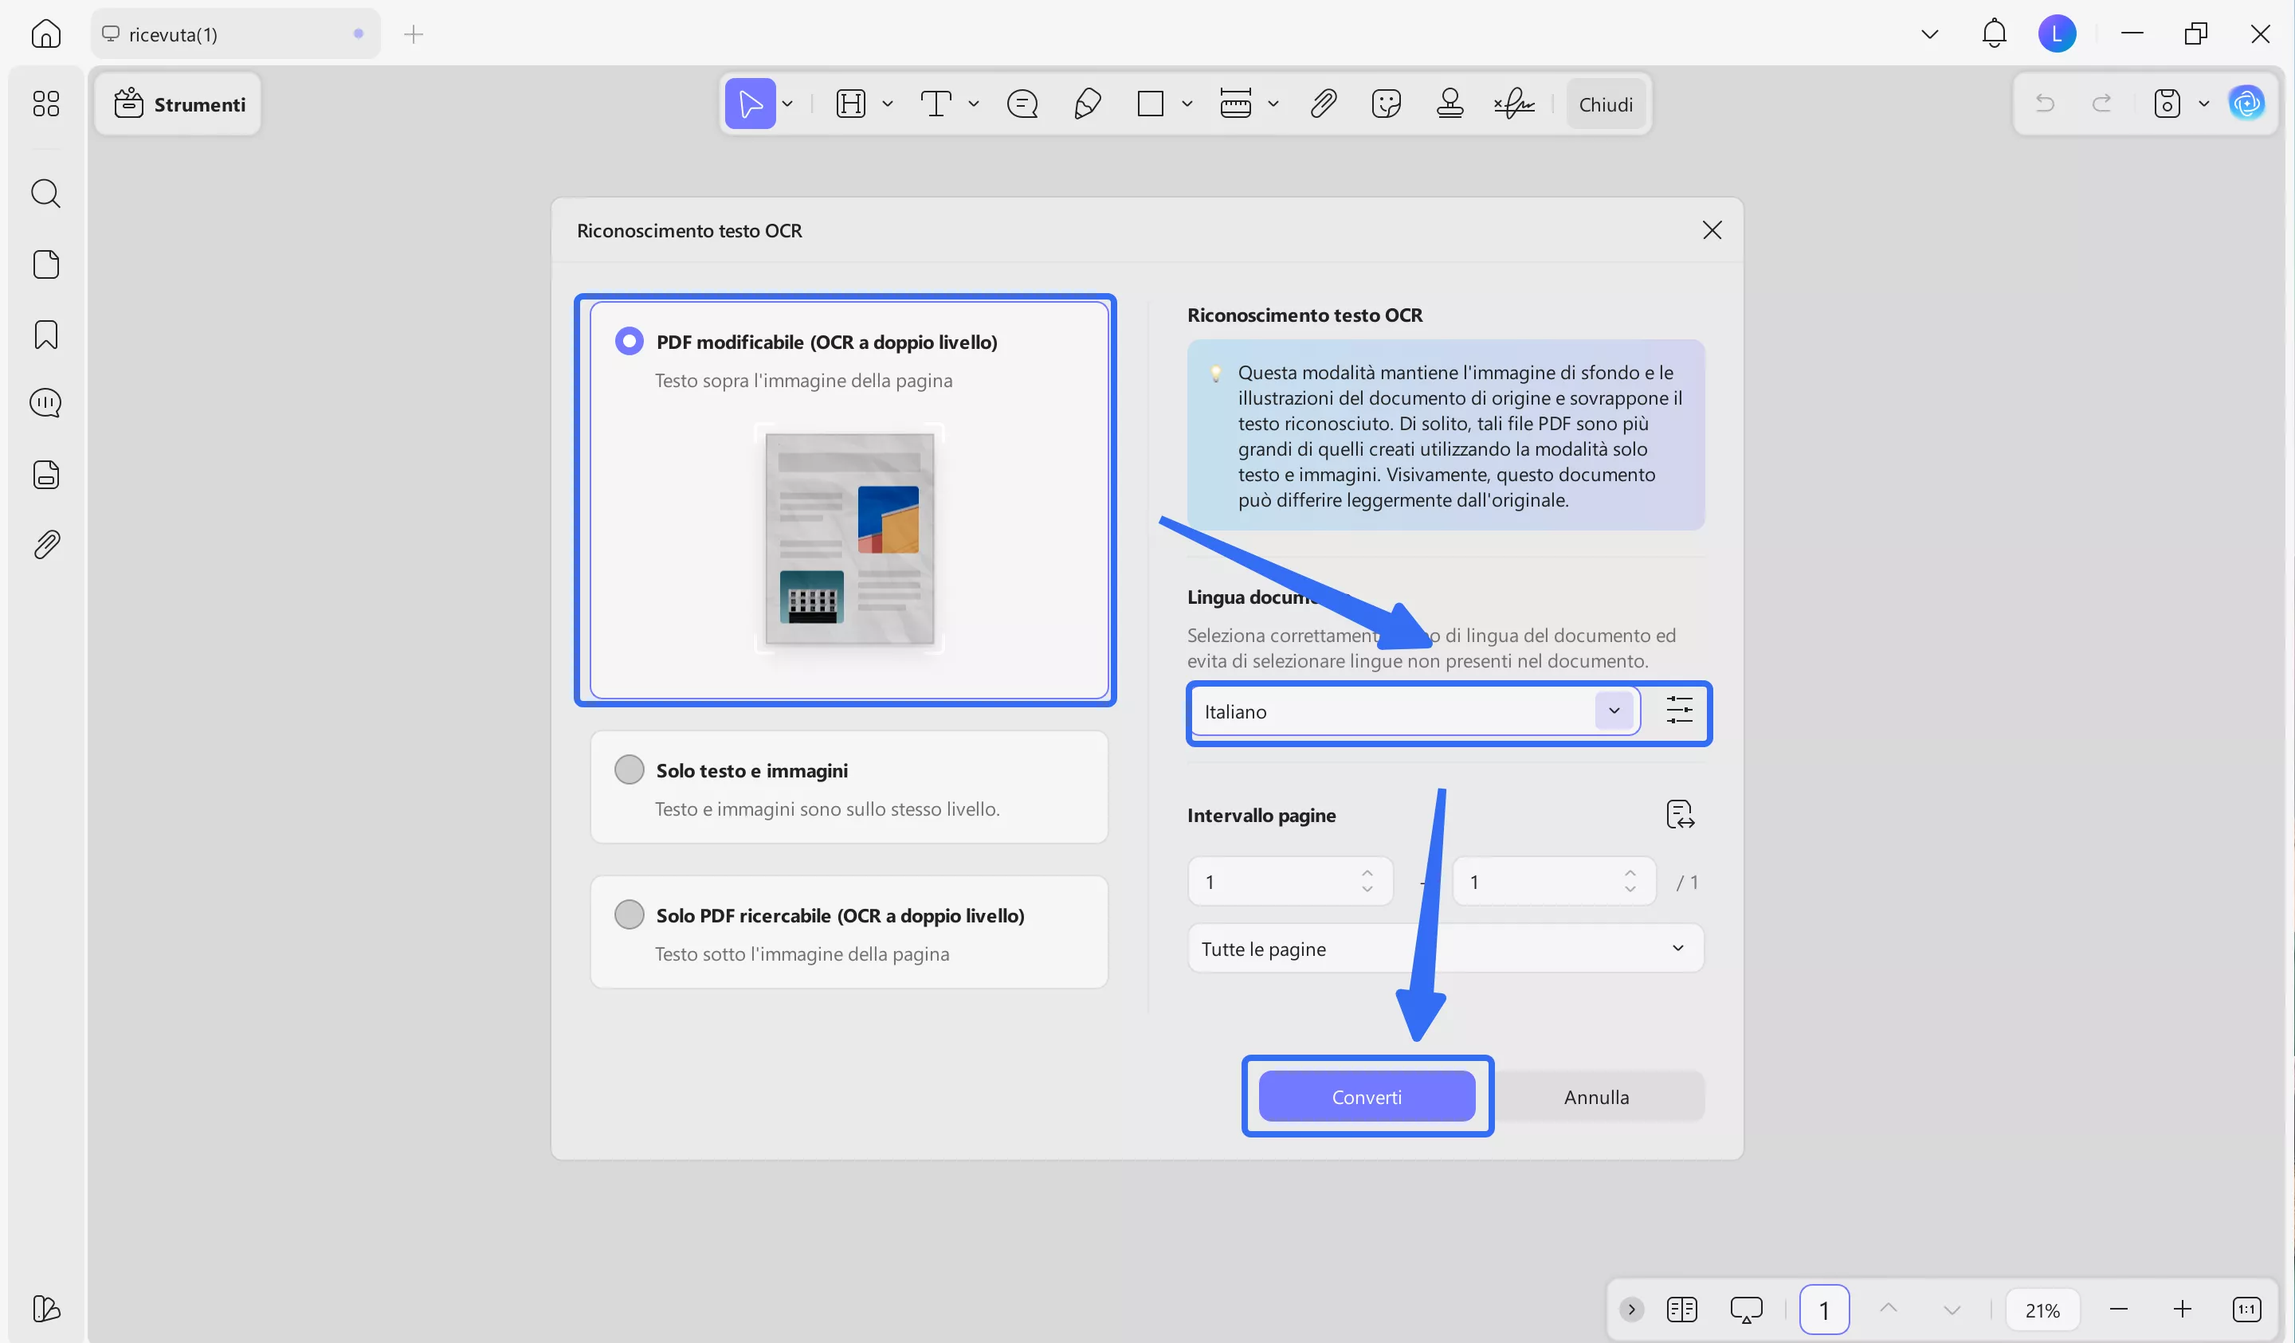2295x1343 pixels.
Task: Open the attachment paperclip tool in toolbar
Action: pyautogui.click(x=1324, y=104)
